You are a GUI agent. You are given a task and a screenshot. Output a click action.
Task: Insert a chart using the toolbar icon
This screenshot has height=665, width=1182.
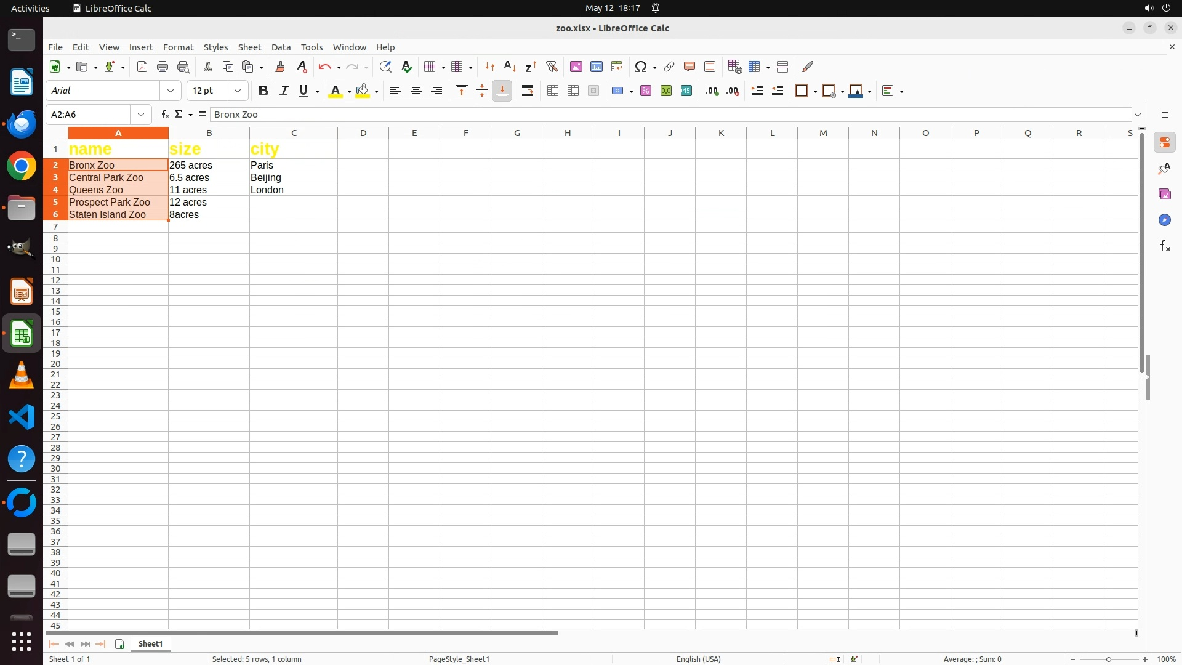tap(596, 66)
